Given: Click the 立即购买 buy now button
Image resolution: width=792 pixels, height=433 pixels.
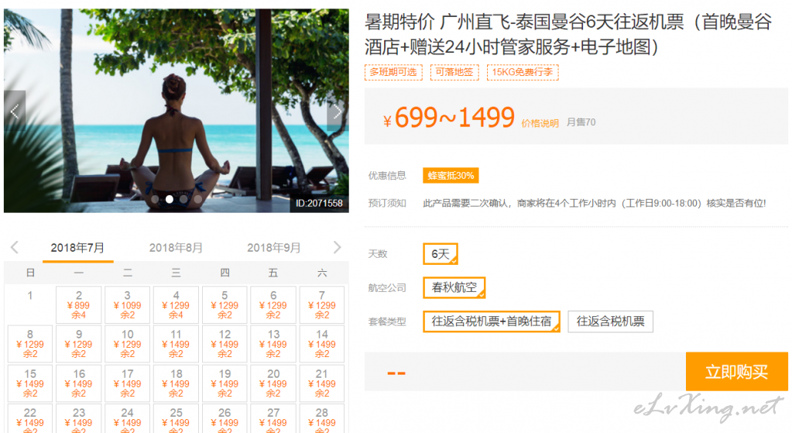Looking at the screenshot, I should point(736,372).
